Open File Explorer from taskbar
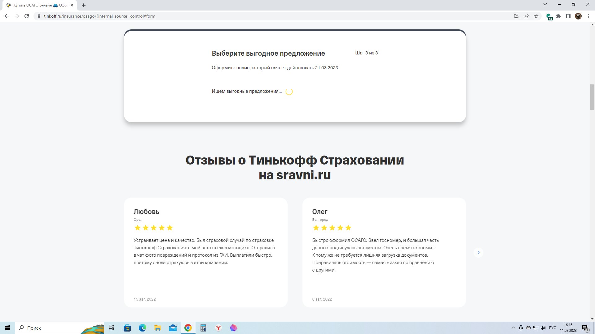 pyautogui.click(x=157, y=328)
